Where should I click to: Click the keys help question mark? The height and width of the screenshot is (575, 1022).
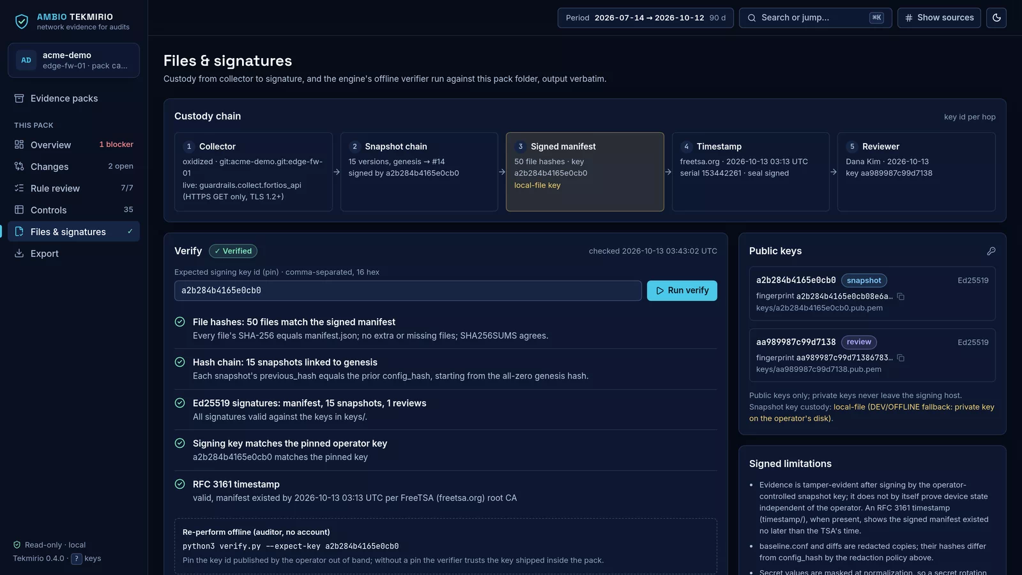[77, 559]
